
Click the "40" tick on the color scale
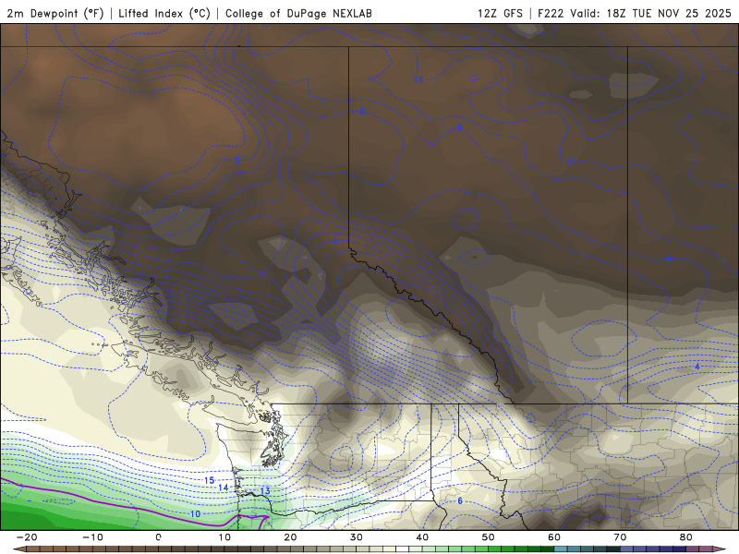(422, 537)
